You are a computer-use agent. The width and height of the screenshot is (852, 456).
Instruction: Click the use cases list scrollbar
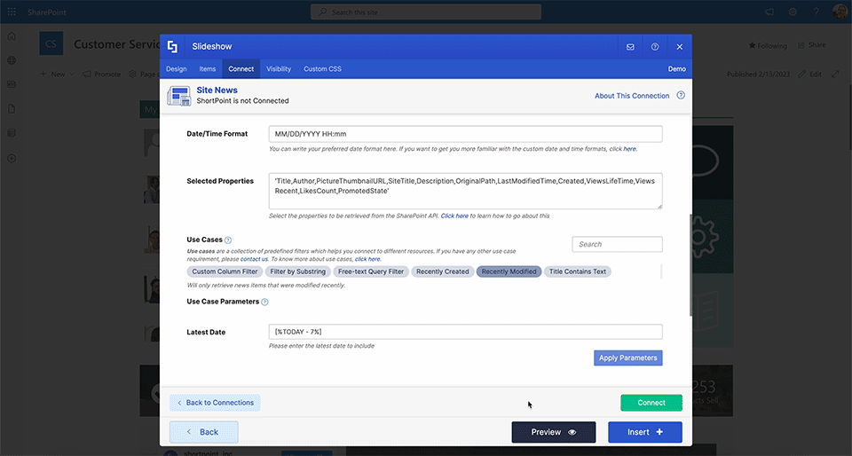point(661,271)
